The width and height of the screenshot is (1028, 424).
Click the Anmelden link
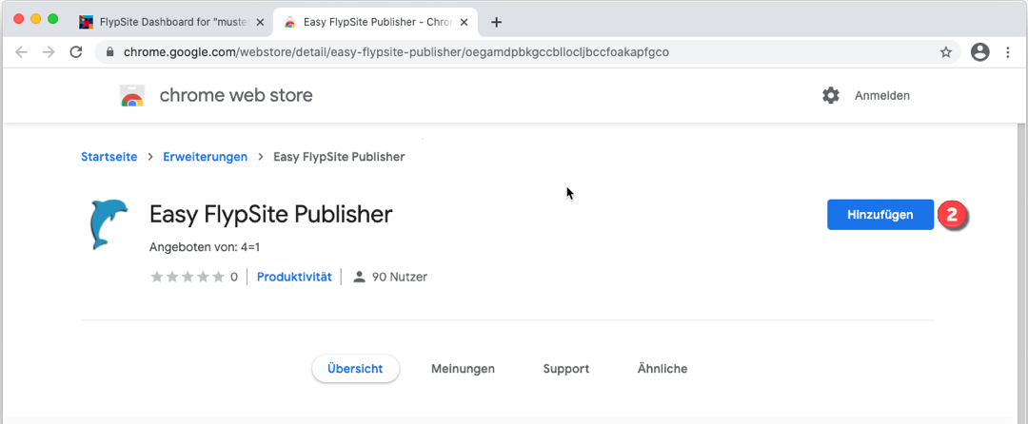[881, 95]
